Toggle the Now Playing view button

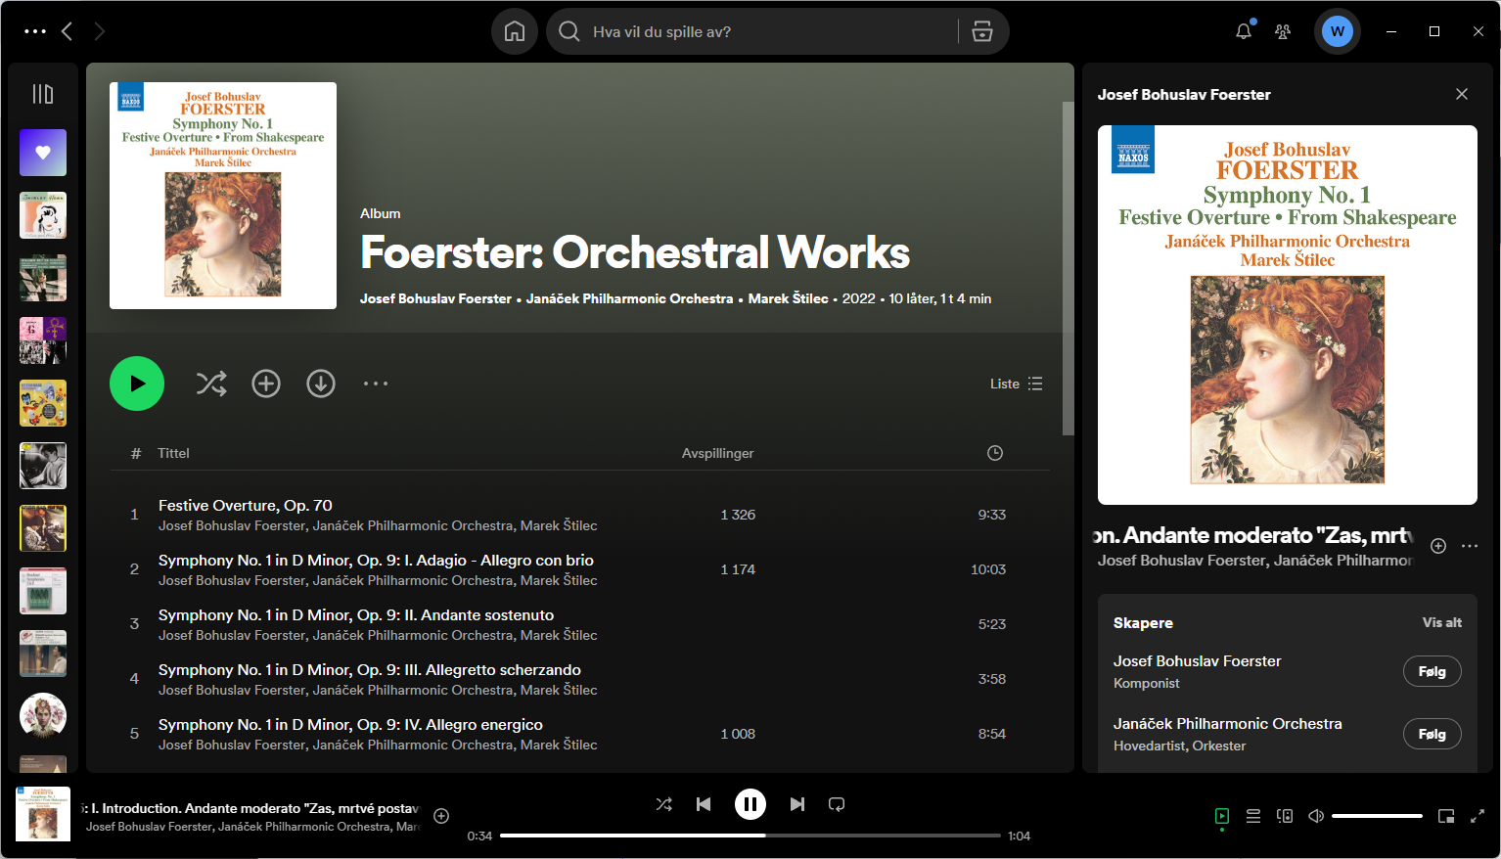[1222, 816]
